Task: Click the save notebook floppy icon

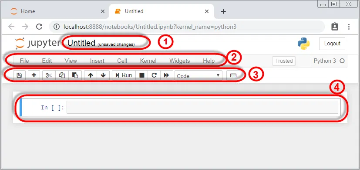Action: 19,75
